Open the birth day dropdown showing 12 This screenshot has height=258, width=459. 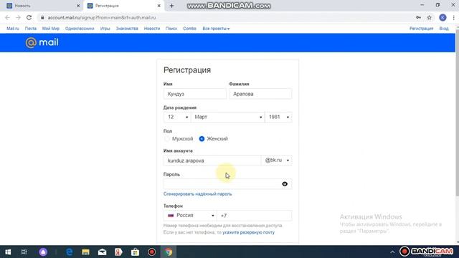click(177, 117)
